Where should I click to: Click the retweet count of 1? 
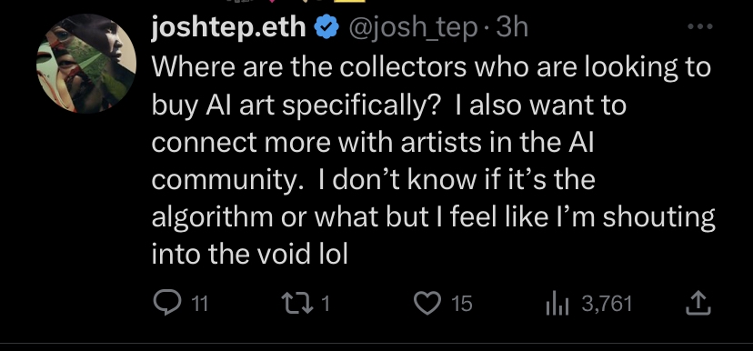pyautogui.click(x=326, y=304)
